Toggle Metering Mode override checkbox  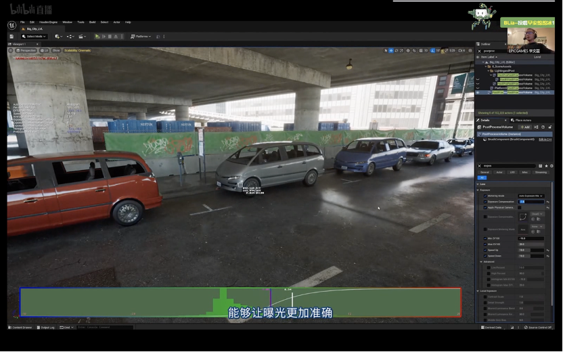485,196
